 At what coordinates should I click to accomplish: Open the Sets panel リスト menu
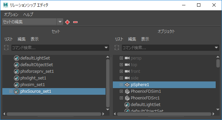pyautogui.click(x=9, y=39)
